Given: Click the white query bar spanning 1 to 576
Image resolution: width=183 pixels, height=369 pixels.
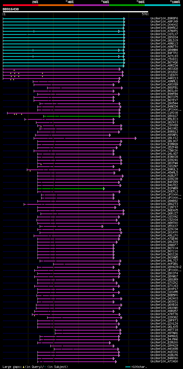Looking at the screenshot, I should point(75,12).
